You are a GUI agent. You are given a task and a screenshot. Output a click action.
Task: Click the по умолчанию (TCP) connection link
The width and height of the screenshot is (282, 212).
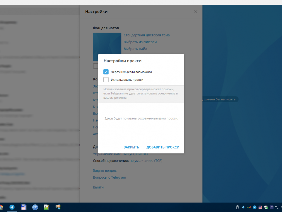point(146,161)
